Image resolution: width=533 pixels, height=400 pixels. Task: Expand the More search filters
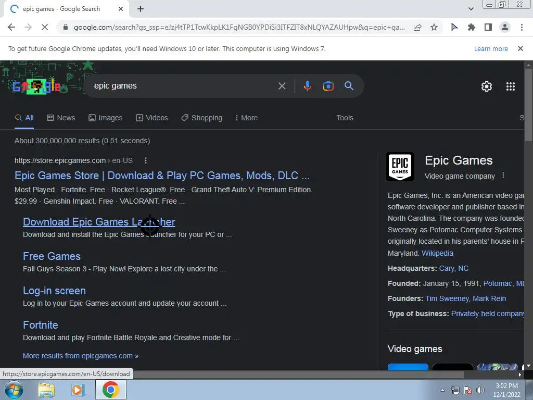[246, 118]
